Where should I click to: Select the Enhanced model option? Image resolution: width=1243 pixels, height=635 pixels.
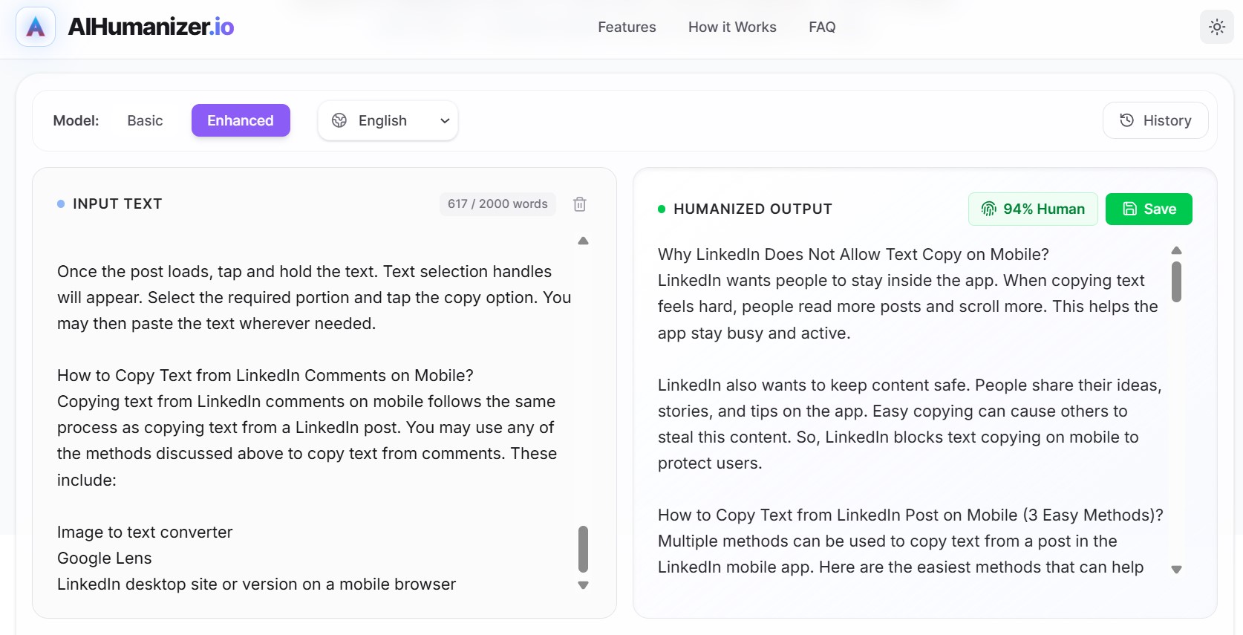pyautogui.click(x=241, y=120)
